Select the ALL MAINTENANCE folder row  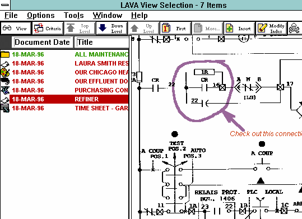click(x=64, y=54)
